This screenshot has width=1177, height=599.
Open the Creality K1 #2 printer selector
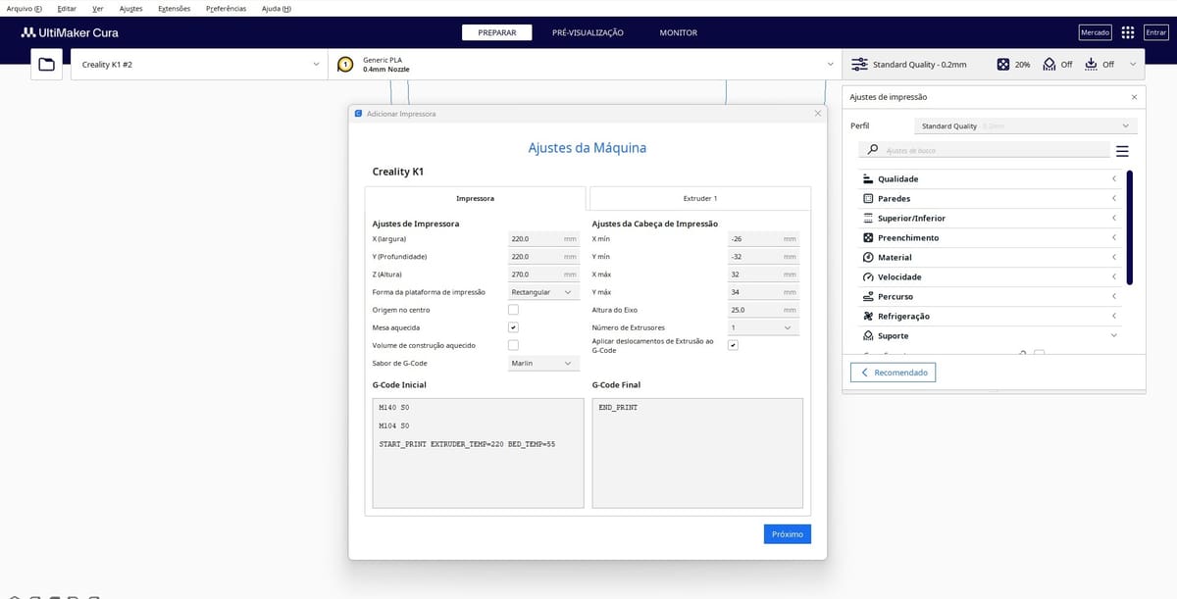[x=199, y=65]
